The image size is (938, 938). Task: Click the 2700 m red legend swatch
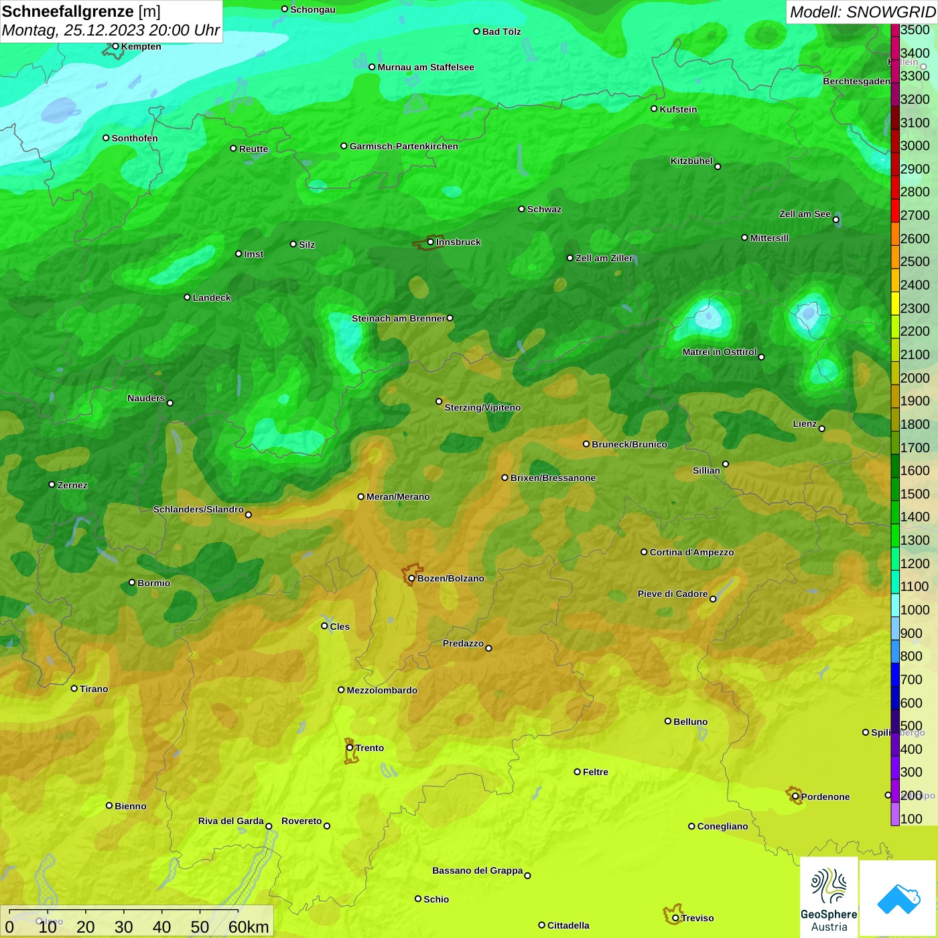coord(895,210)
